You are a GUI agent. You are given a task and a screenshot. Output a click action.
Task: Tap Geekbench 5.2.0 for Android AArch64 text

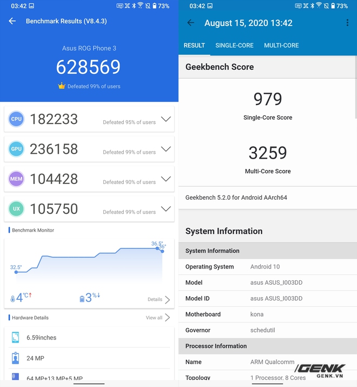[236, 198]
